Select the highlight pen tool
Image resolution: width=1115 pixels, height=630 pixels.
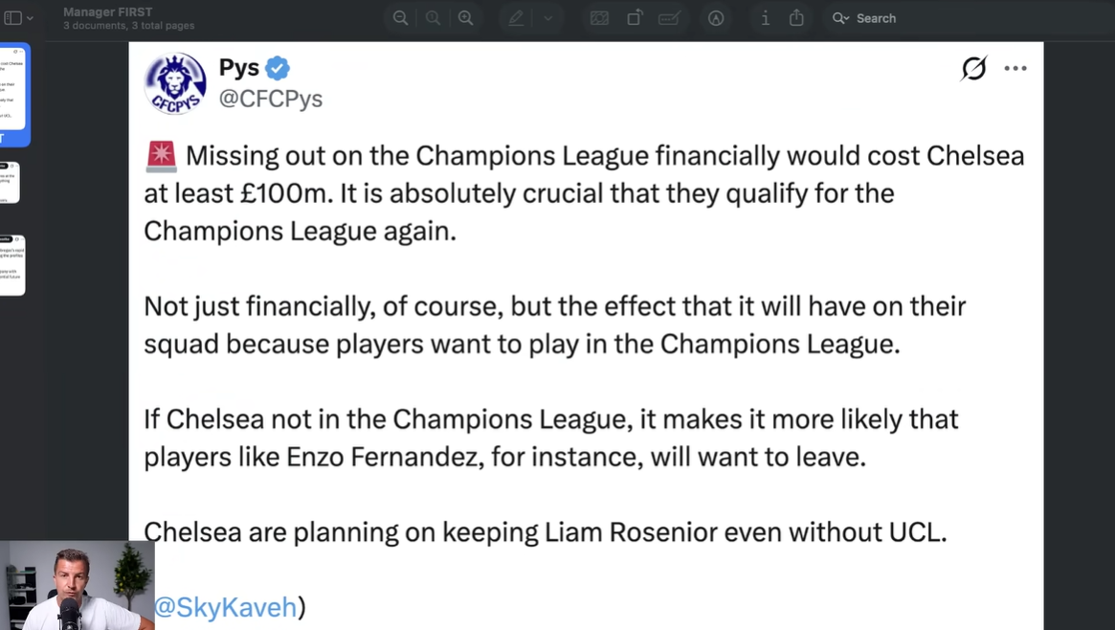click(516, 18)
